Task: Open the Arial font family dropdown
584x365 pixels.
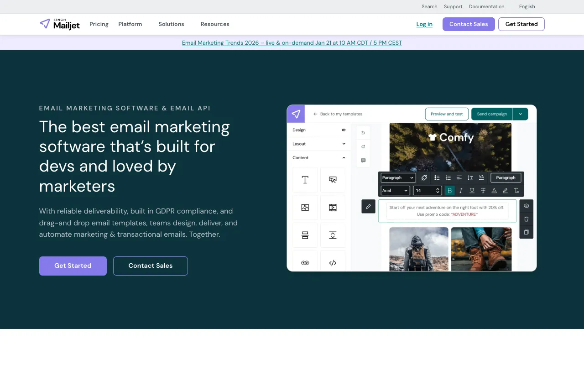Action: 395,191
